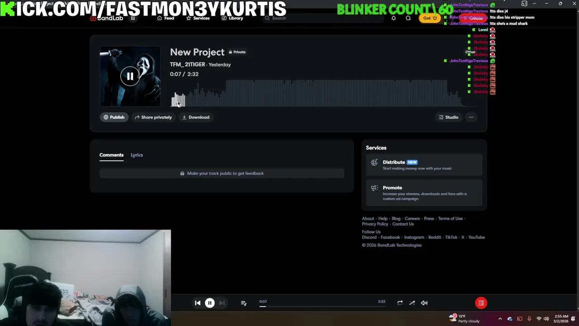Screen dimensions: 579x326
Task: Click the microphone tray icon
Action: (529, 319)
